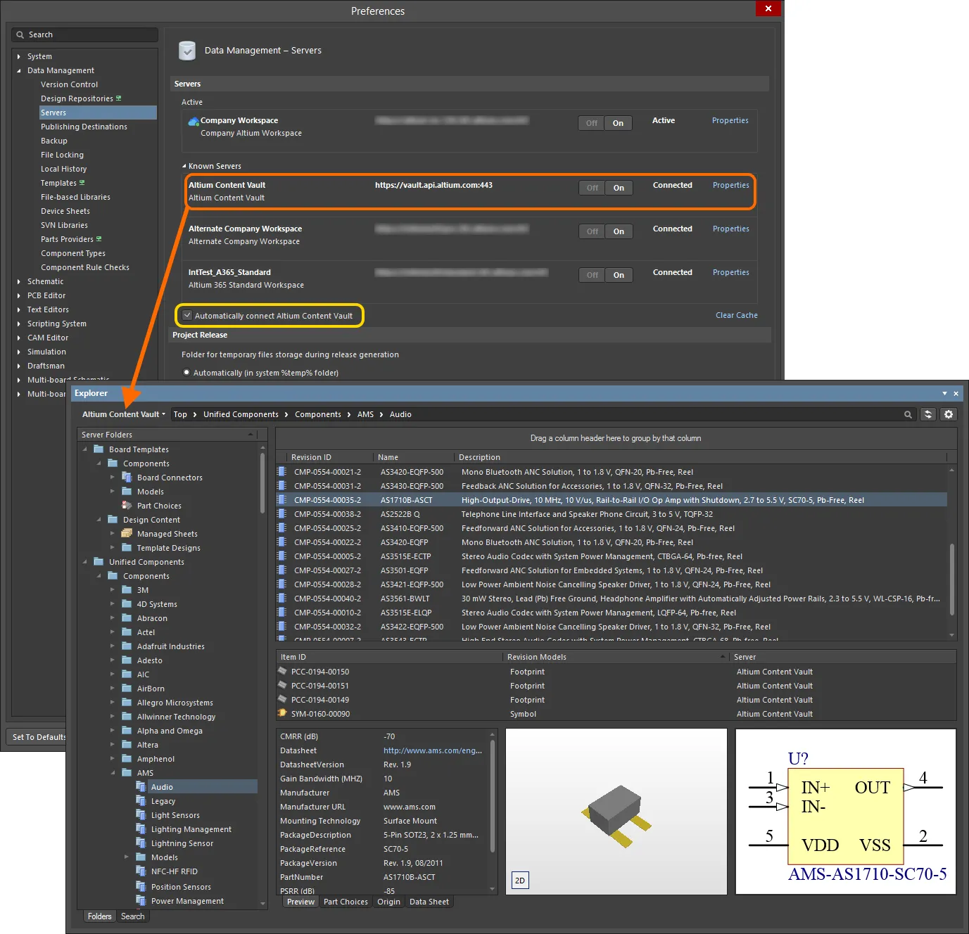The width and height of the screenshot is (969, 934).
Task: Open the Explorer settings gear icon
Action: [x=949, y=414]
